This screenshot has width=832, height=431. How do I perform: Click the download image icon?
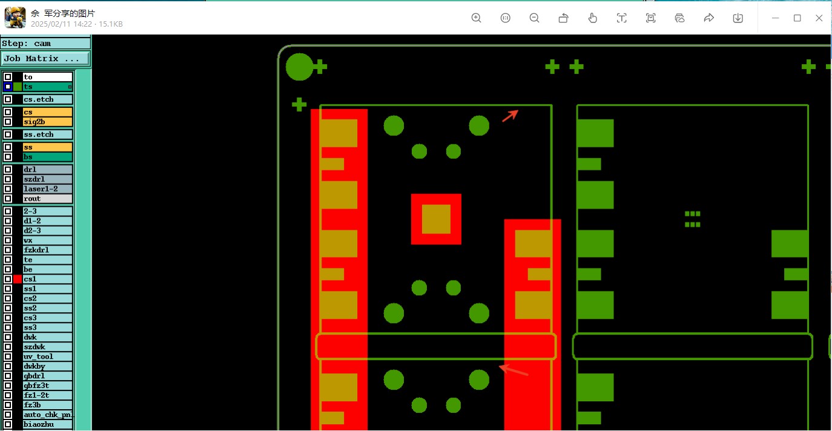[738, 18]
